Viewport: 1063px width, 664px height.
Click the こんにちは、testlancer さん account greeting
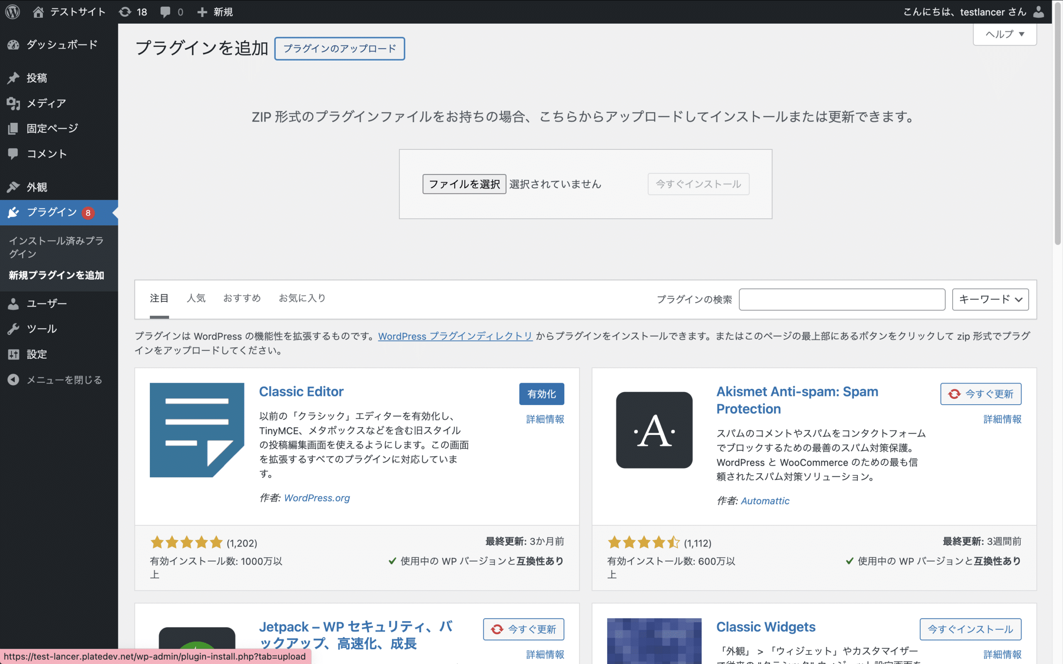click(x=965, y=12)
